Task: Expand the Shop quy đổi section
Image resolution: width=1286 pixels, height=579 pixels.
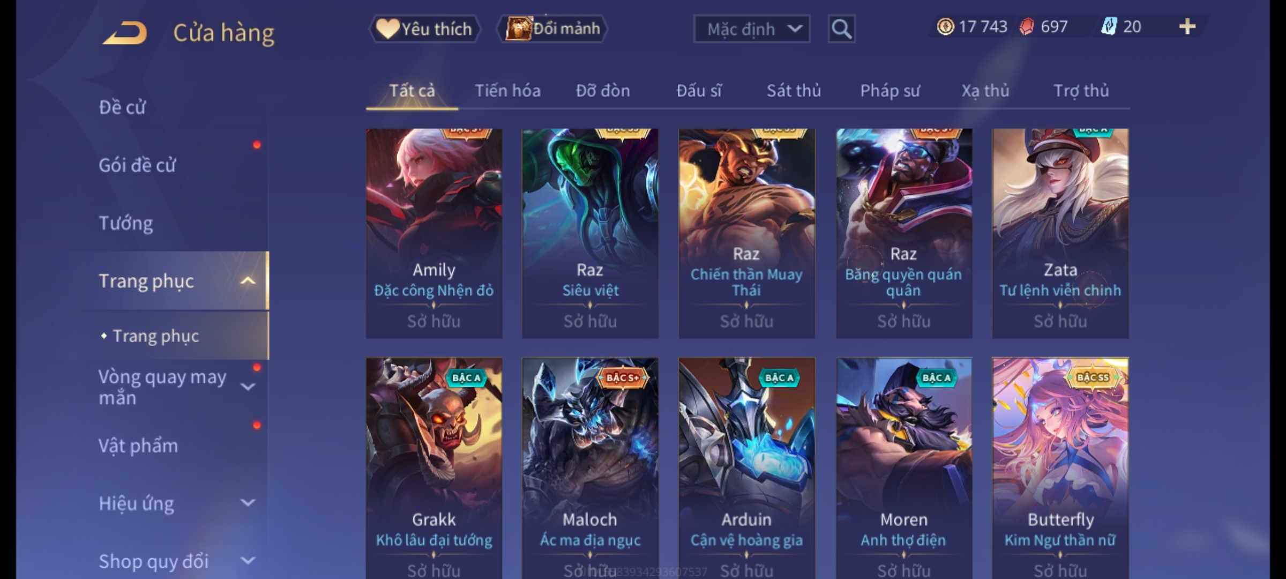Action: 248,561
